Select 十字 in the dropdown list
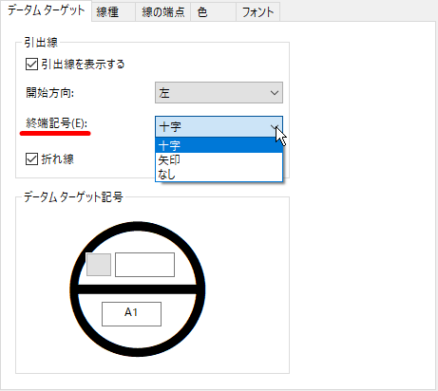 tap(219, 145)
